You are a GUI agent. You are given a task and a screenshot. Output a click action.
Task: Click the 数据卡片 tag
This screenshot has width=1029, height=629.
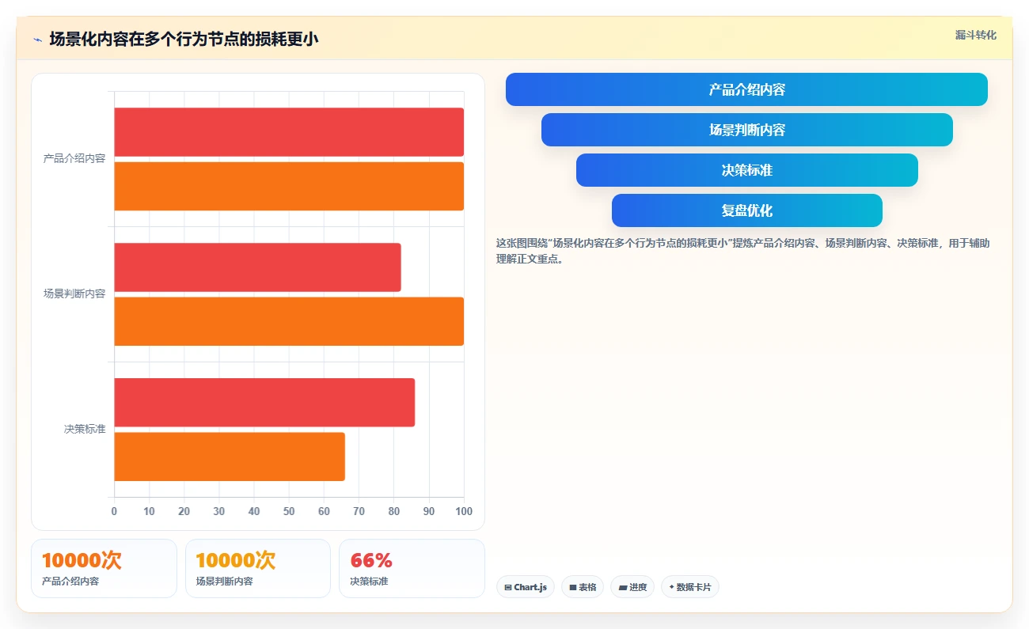click(x=689, y=587)
